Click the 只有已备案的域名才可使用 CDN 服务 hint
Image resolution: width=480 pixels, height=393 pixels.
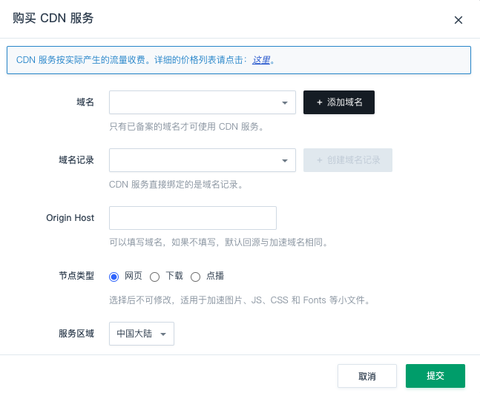(x=186, y=126)
